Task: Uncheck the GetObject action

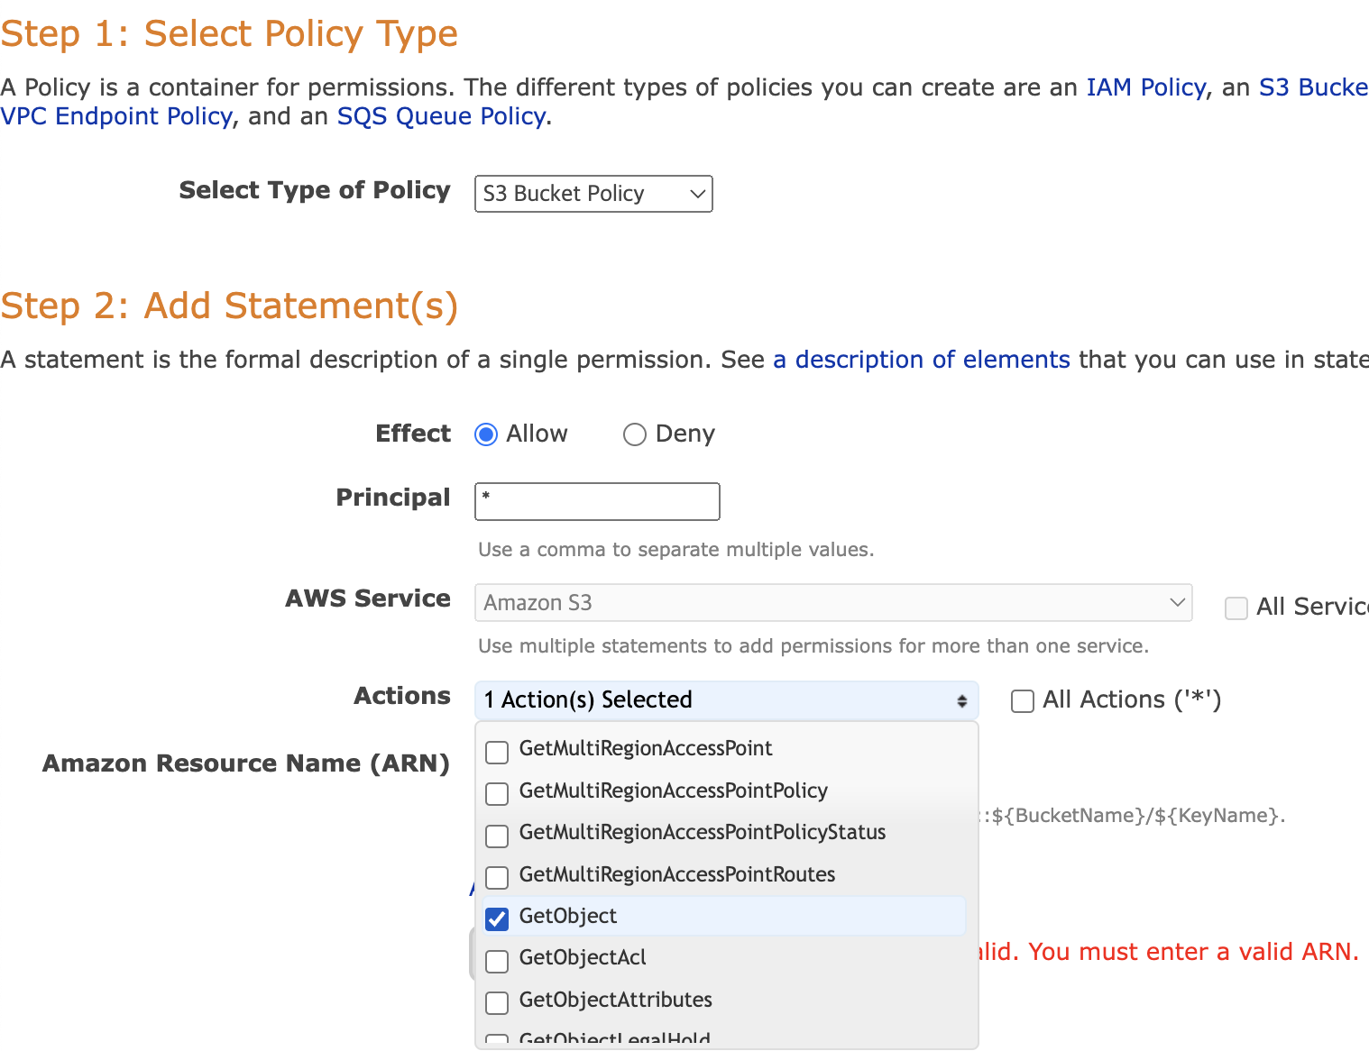Action: [x=497, y=918]
